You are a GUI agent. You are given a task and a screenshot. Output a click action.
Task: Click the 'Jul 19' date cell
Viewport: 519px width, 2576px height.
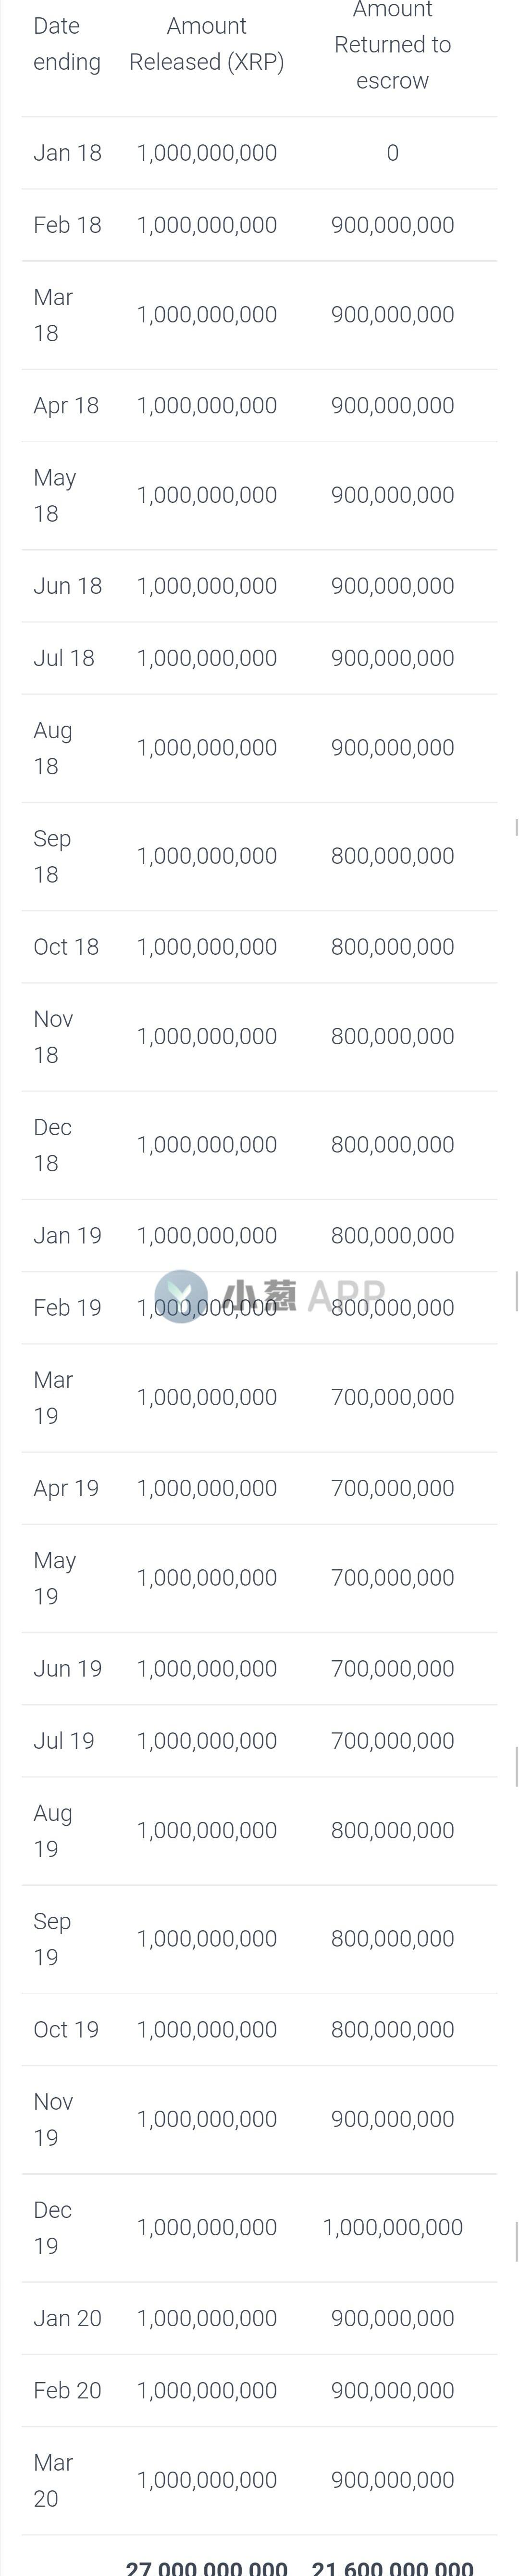pyautogui.click(x=64, y=1740)
